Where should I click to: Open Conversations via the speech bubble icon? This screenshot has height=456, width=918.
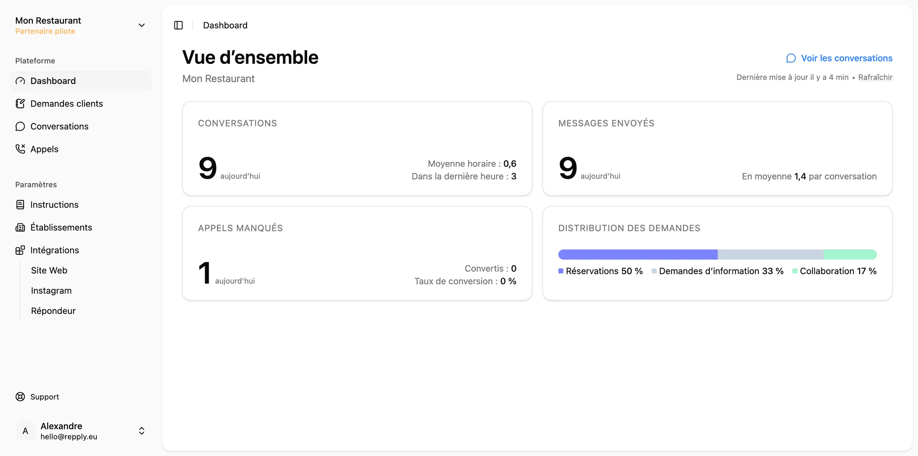[x=20, y=126]
